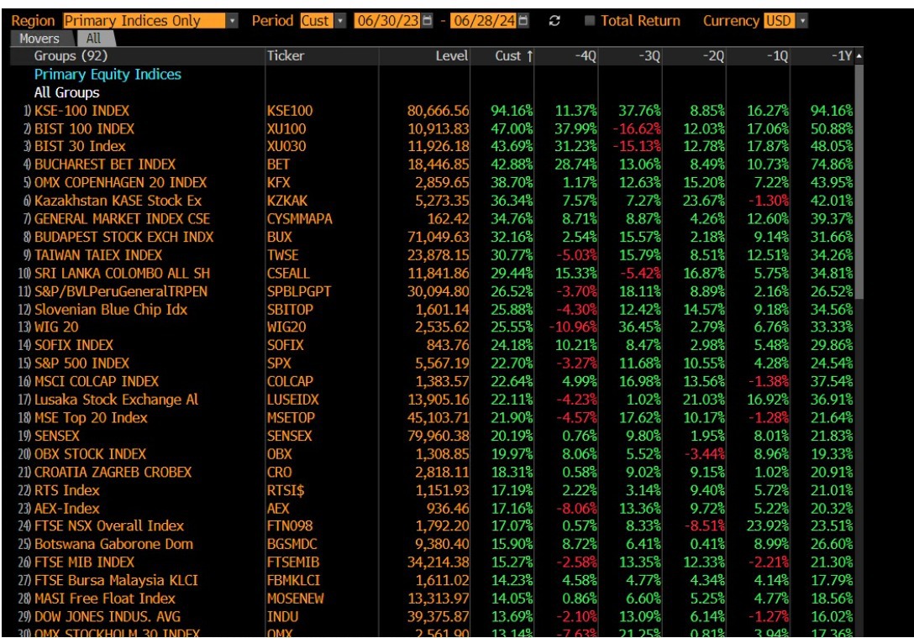Open the GENERAL MARKET INDEX CSE row

pos(432,219)
